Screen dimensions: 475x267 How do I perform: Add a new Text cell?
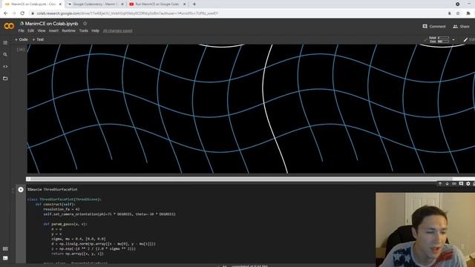coord(38,39)
